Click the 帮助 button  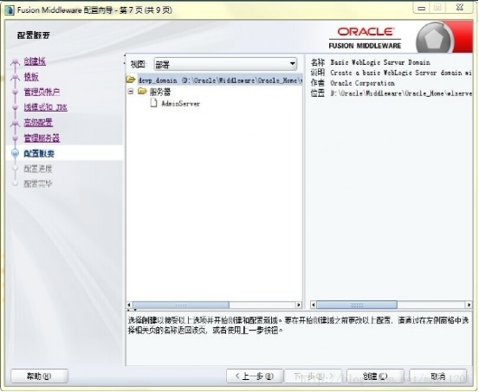click(39, 376)
